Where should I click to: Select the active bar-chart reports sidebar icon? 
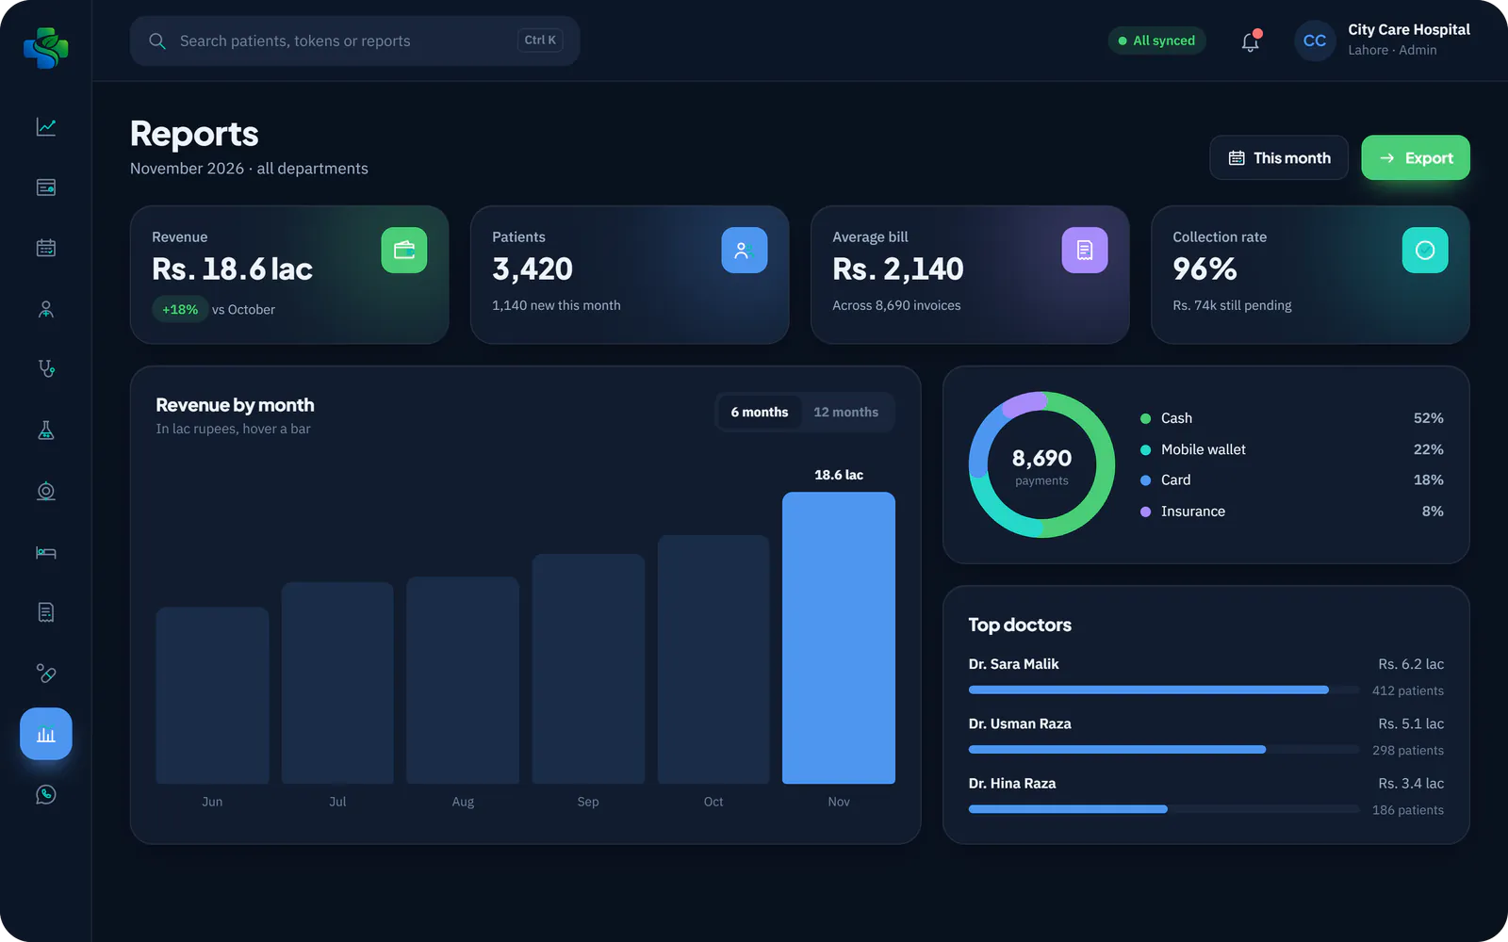[x=45, y=734]
